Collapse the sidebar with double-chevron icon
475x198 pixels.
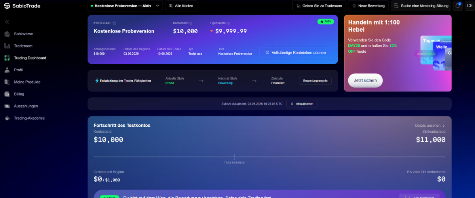[x=7, y=22]
